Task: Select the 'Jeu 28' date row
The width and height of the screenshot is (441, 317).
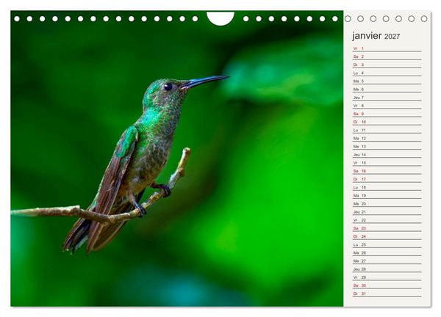Action: tap(387, 269)
